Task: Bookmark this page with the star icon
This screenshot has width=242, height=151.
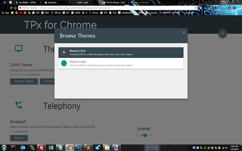Action: click(195, 8)
